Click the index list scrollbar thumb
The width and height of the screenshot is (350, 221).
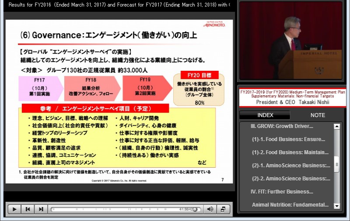click(336, 164)
